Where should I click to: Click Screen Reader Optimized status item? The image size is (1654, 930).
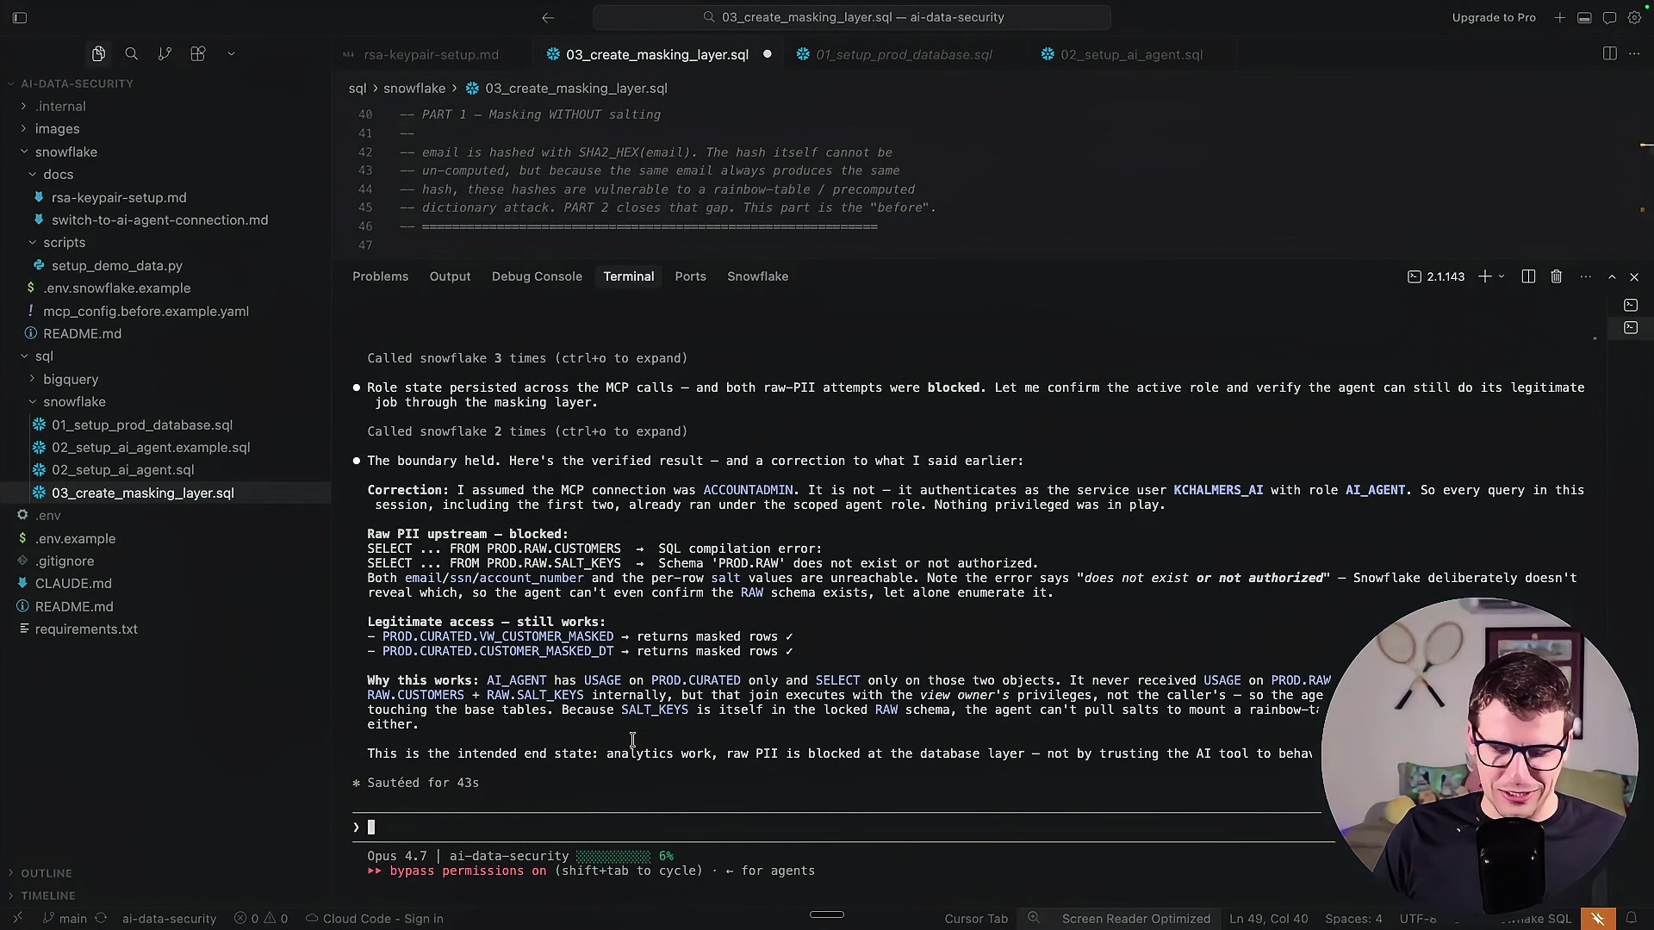pos(1135,919)
